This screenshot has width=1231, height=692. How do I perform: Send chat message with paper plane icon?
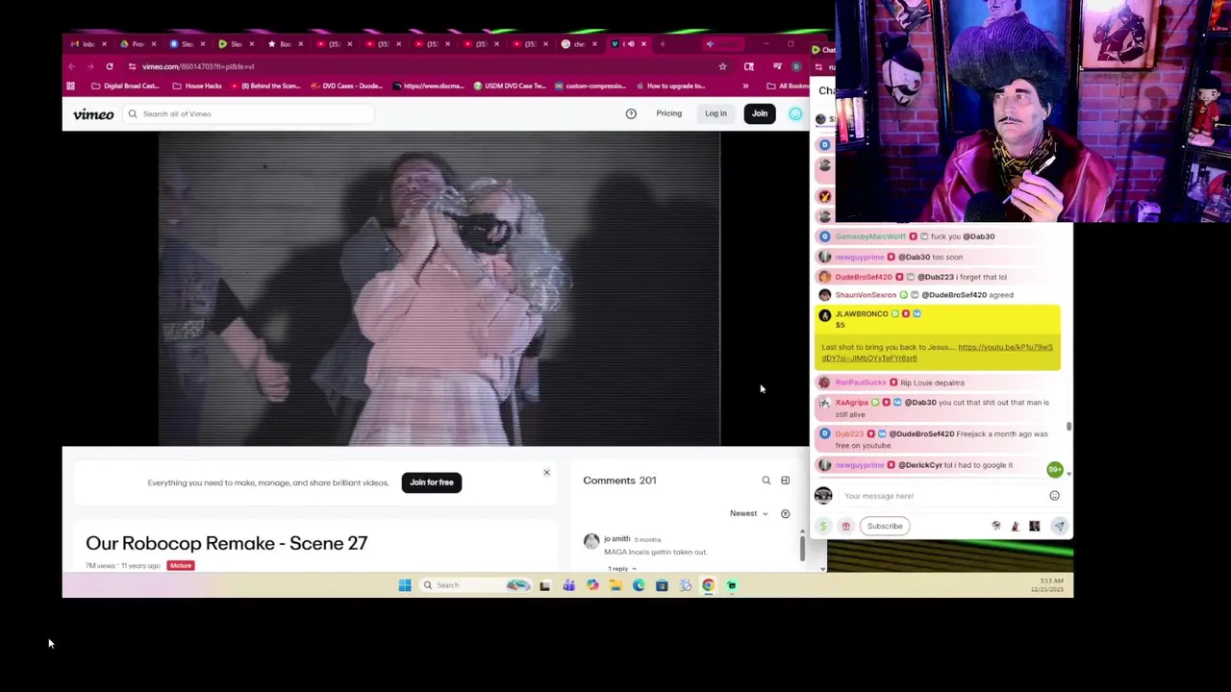pyautogui.click(x=1058, y=526)
